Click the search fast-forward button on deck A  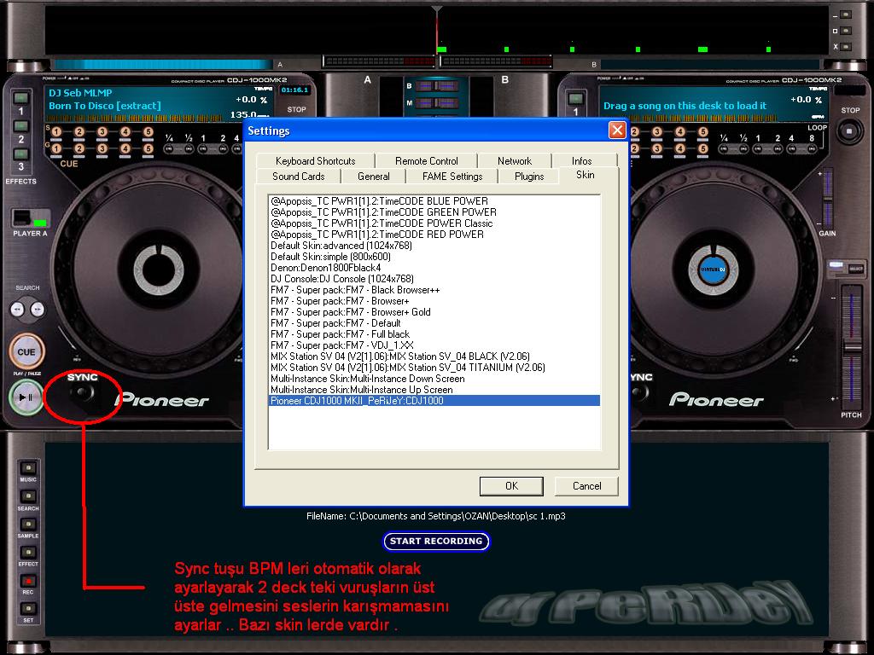click(x=38, y=309)
